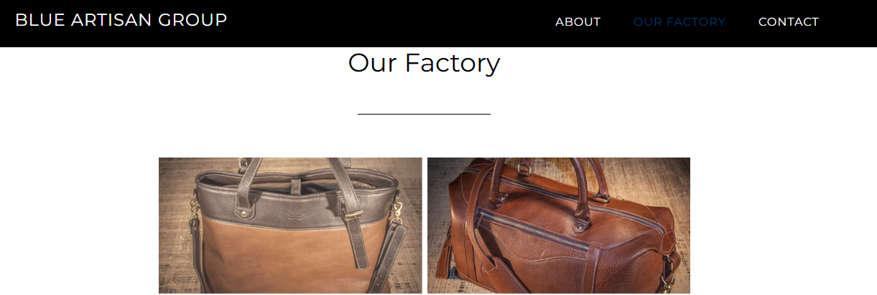The image size is (877, 295).
Task: Select the Our Factory nav link
Action: 679,22
